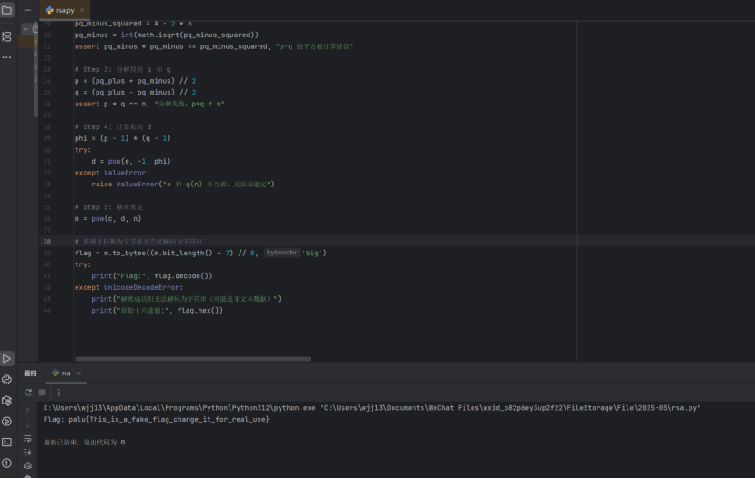
Task: Click the exit code 0 message
Action: click(x=85, y=443)
